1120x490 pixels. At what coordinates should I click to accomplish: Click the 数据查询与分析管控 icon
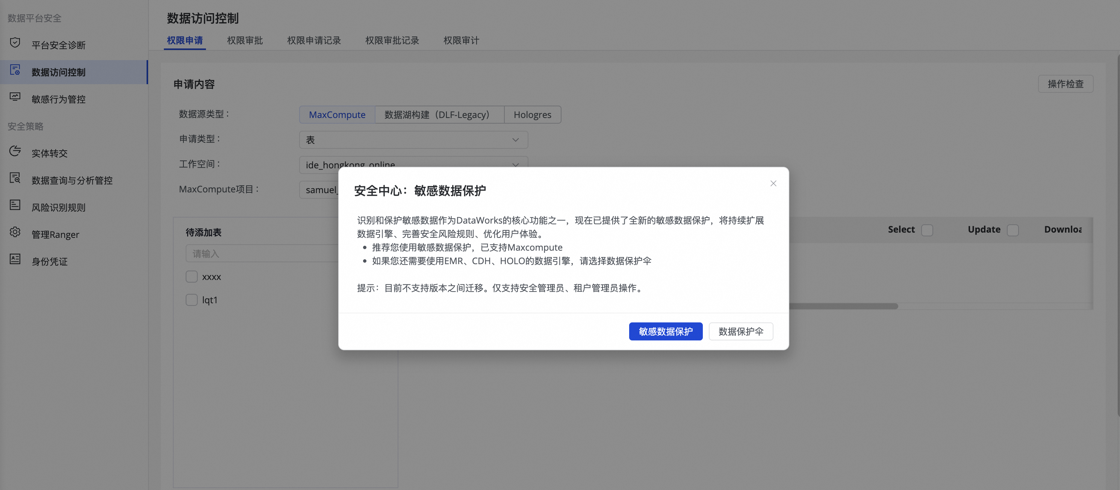click(15, 178)
